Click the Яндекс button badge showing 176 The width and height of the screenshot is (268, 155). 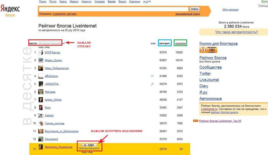click(x=89, y=145)
